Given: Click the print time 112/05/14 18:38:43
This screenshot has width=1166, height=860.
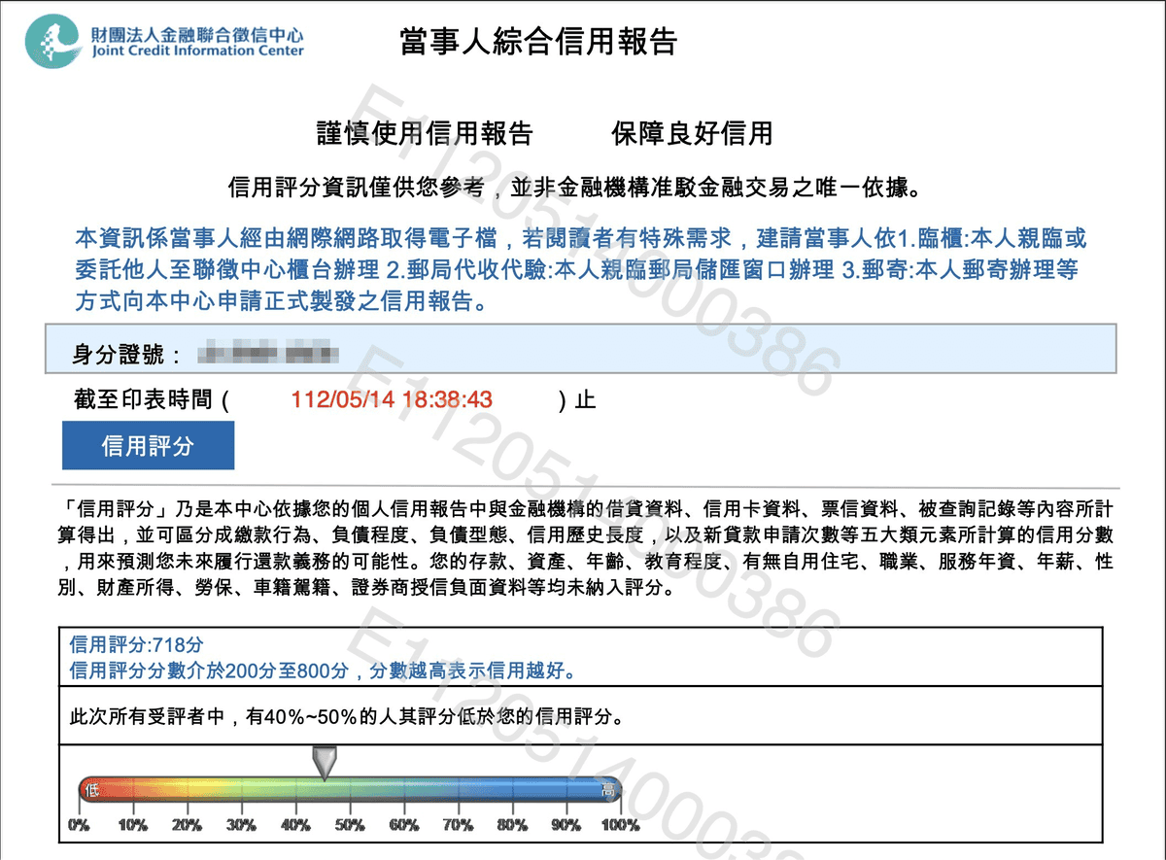Looking at the screenshot, I should point(392,399).
